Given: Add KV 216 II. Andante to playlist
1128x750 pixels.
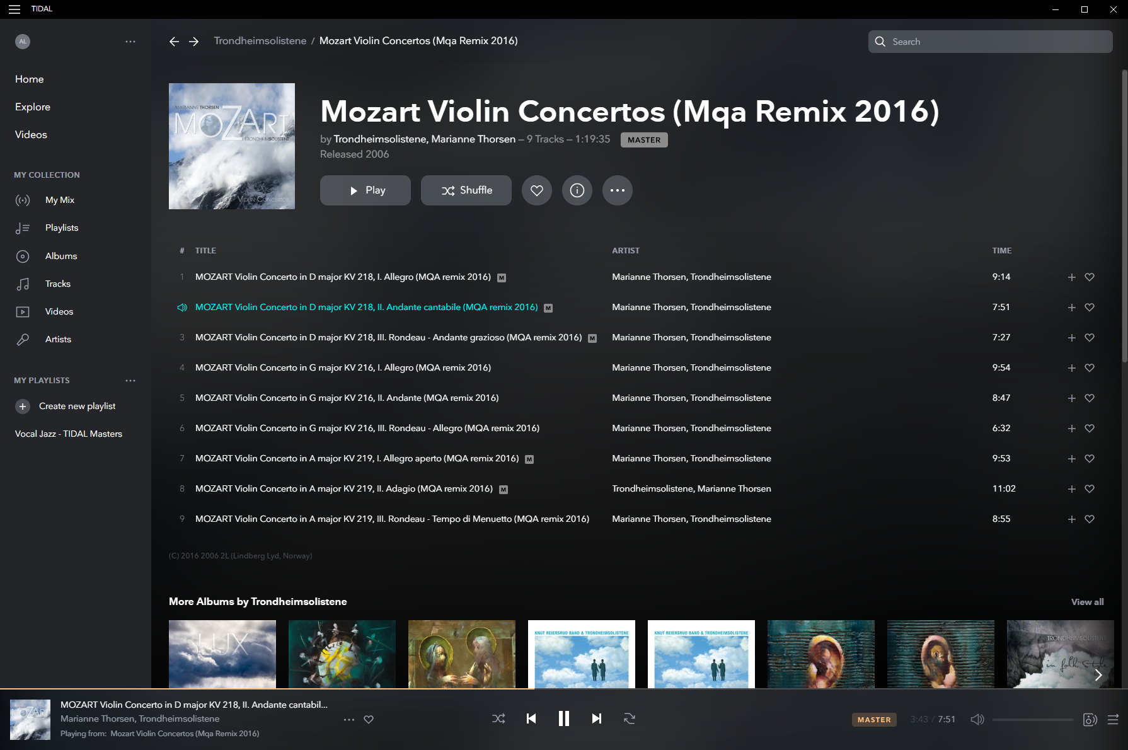Looking at the screenshot, I should [x=1071, y=398].
